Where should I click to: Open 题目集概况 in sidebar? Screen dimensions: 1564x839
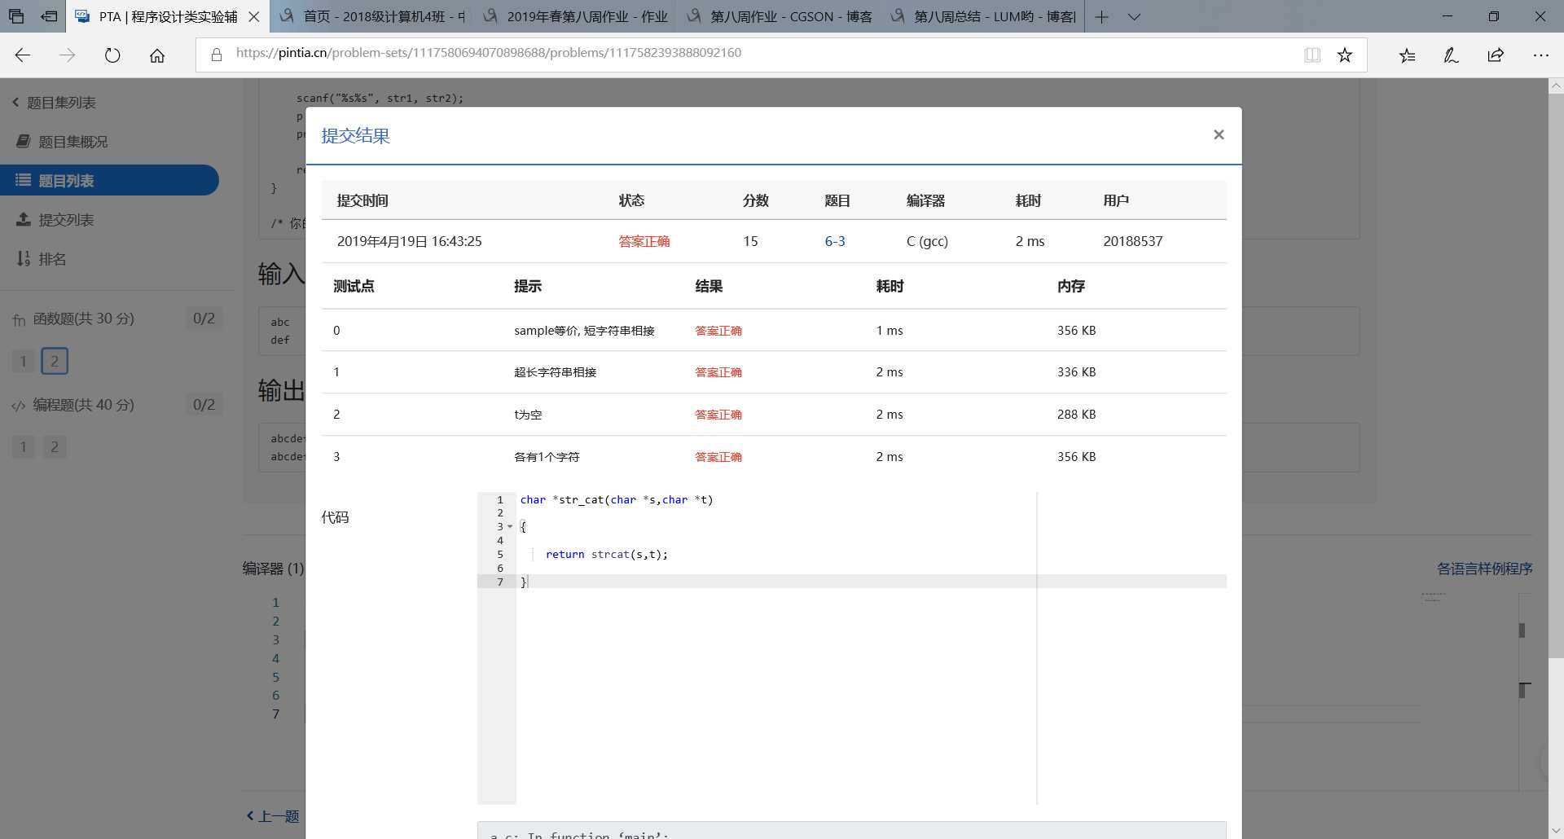coord(63,142)
